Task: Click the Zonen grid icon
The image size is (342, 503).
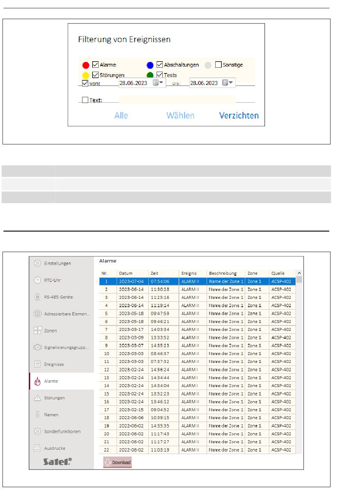Action: [37, 331]
